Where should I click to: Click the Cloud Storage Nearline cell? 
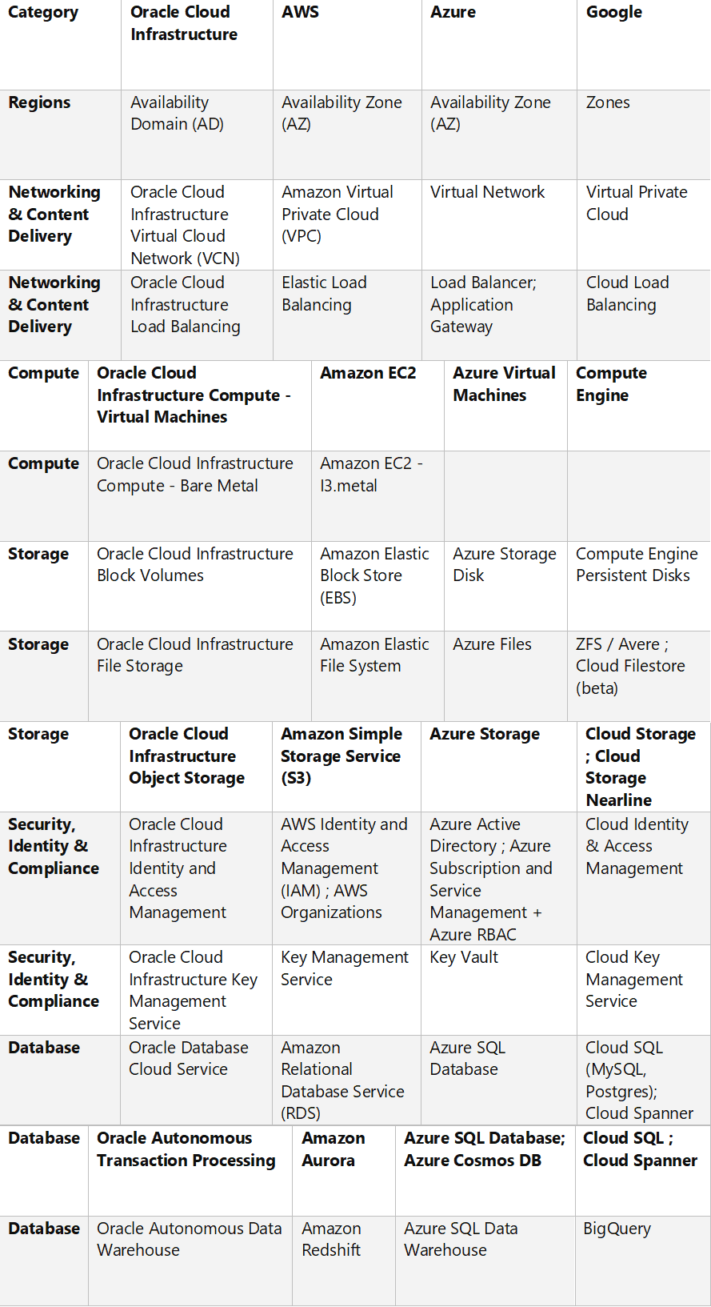(x=640, y=767)
